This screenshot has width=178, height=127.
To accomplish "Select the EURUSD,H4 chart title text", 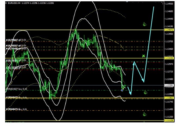I will click(x=14, y=3).
